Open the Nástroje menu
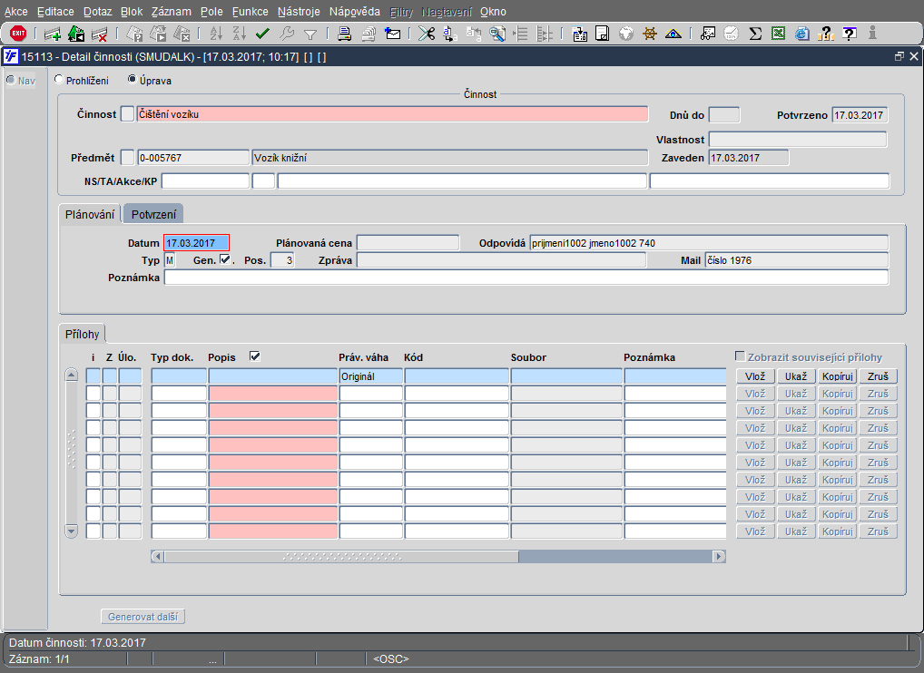The height and width of the screenshot is (673, 924). click(x=299, y=12)
